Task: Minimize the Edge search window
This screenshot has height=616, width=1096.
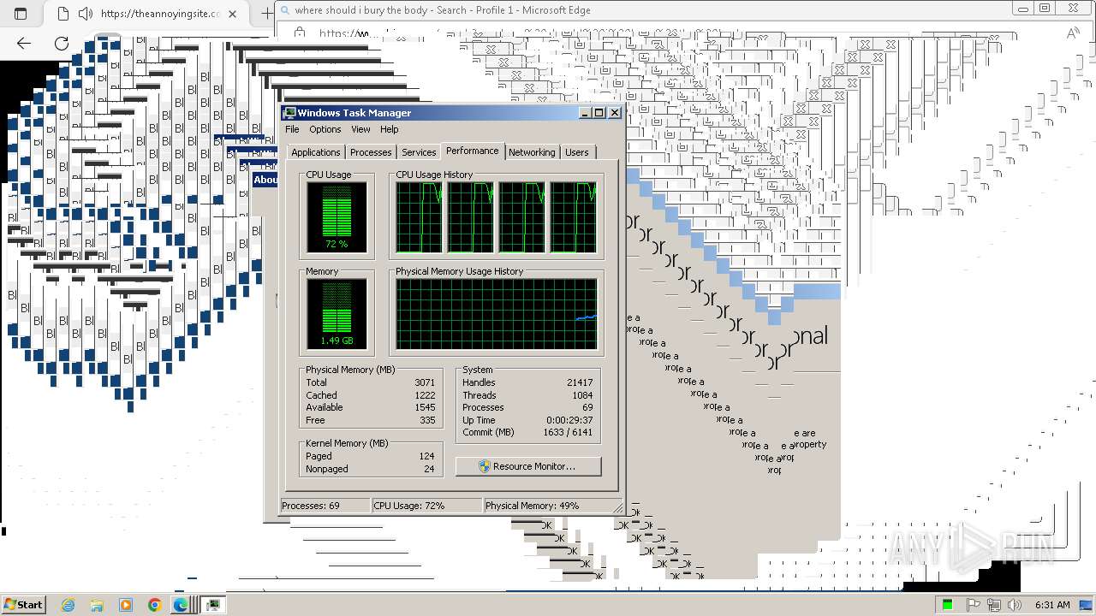Action: coord(1024,9)
